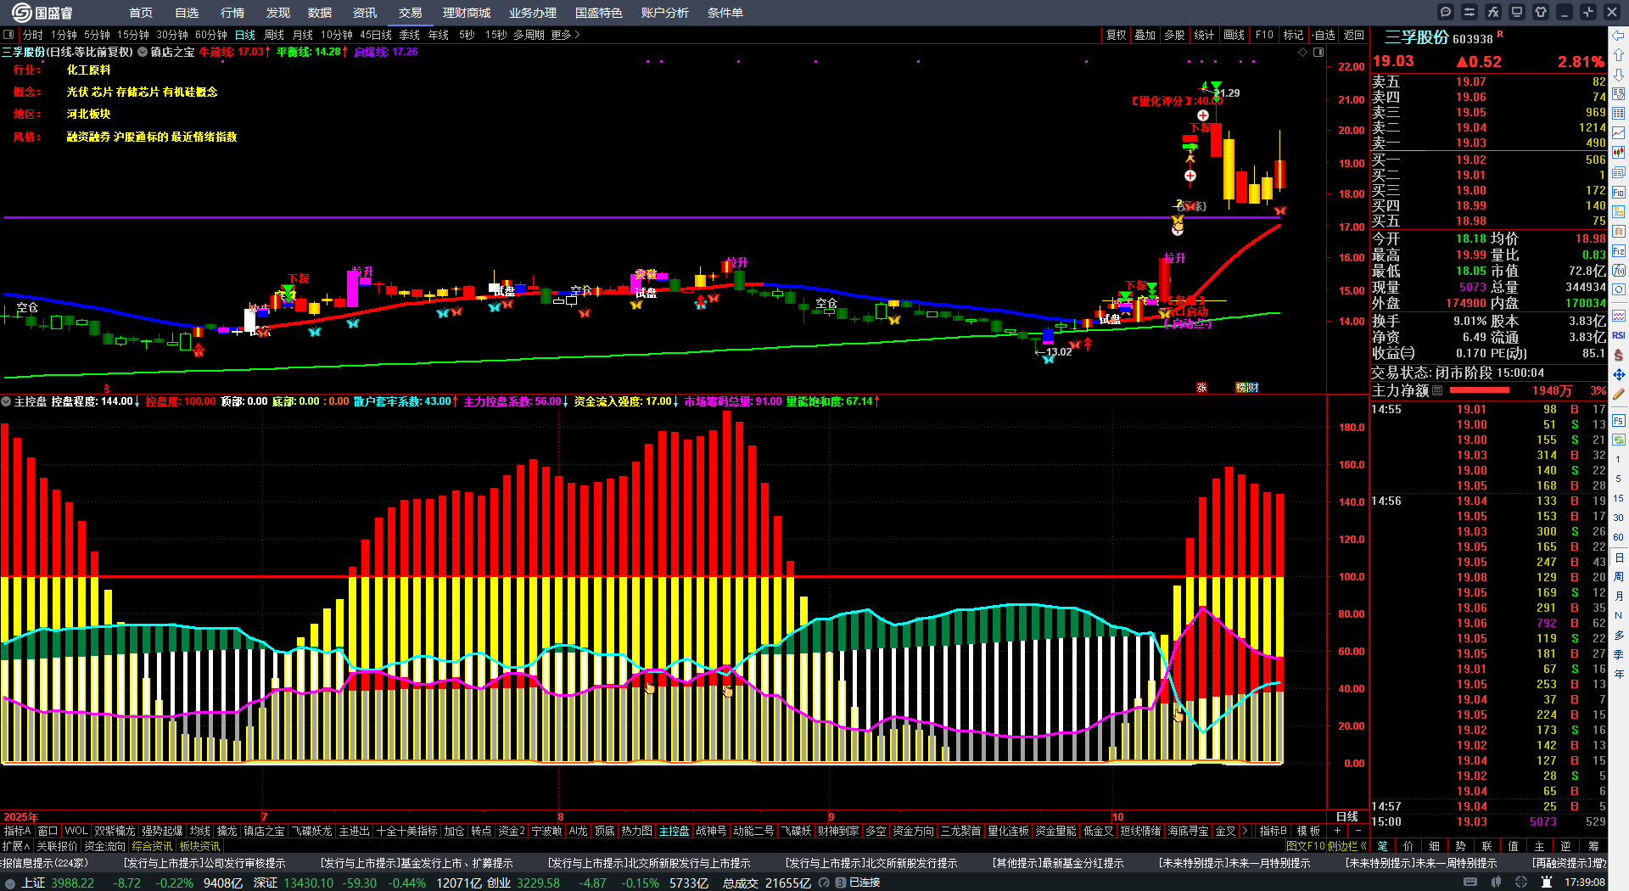
Task: Switch to the 60分钟 period tab
Action: click(x=211, y=35)
